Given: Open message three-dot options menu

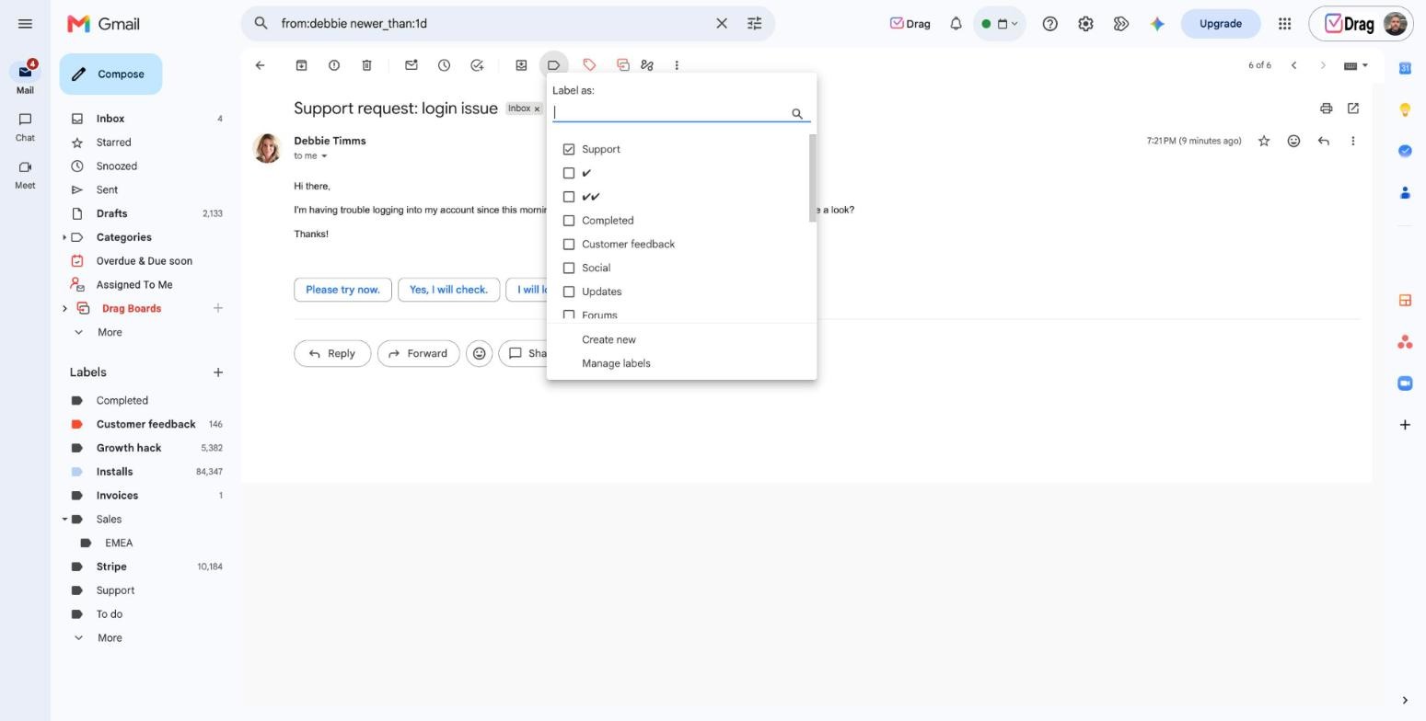Looking at the screenshot, I should click(x=1352, y=141).
